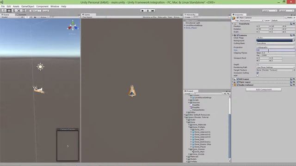Viewport: 296px width, 166px height.
Task: Select the Inspector tab
Action: pos(238,14)
